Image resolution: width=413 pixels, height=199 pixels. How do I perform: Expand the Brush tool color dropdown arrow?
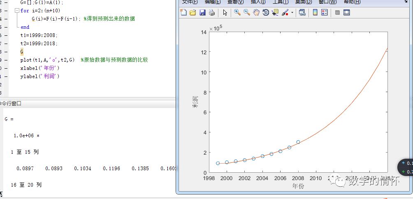(x=292, y=13)
